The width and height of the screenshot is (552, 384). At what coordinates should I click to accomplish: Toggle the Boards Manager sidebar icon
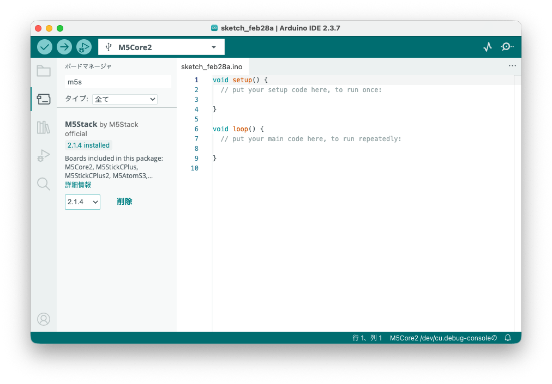click(44, 99)
